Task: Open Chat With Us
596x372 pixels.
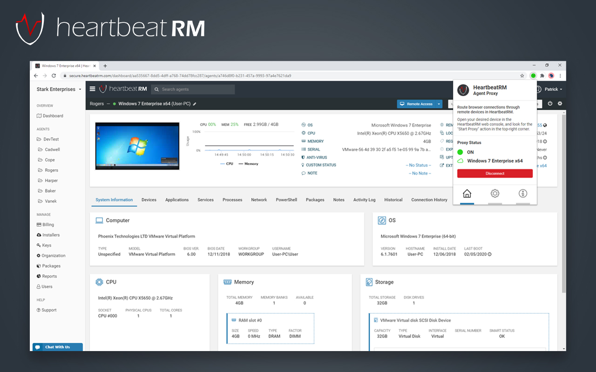Action: click(58, 347)
